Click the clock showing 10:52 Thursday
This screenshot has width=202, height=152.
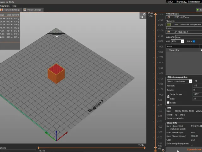pyautogui.click(x=184, y=2)
